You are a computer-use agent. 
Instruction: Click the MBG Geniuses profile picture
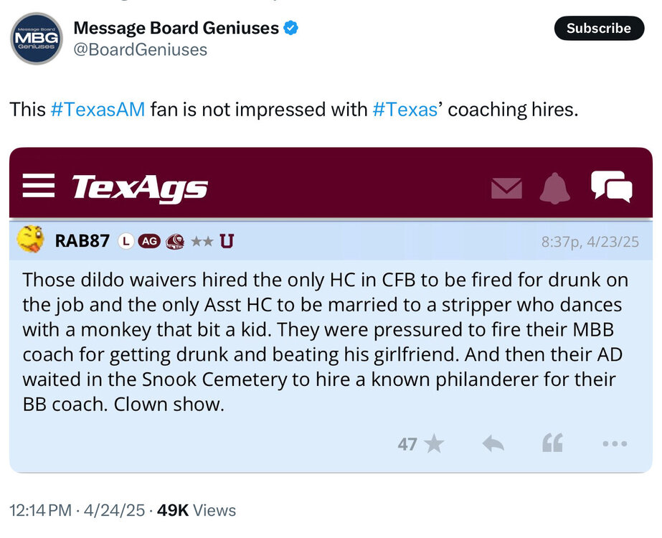(x=36, y=38)
